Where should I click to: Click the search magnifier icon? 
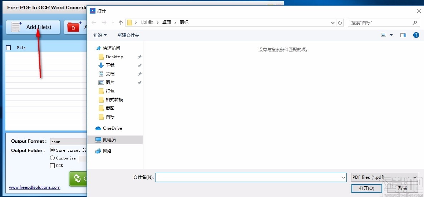click(x=415, y=23)
